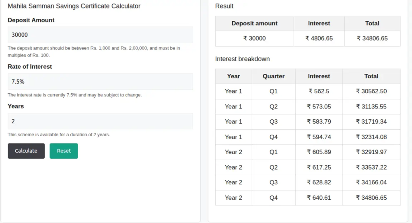Image resolution: width=412 pixels, height=223 pixels.
Task: Select the Rate of Interest 7.5% field
Action: [100, 81]
